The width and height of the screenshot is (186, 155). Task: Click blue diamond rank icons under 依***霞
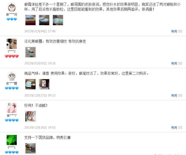[12, 88]
